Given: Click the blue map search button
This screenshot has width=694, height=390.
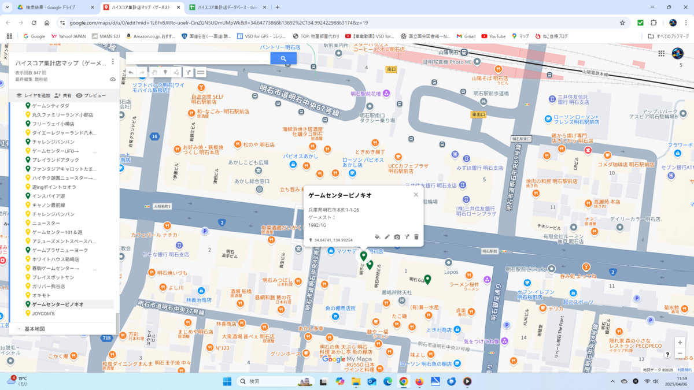Looking at the screenshot, I should pos(283,58).
